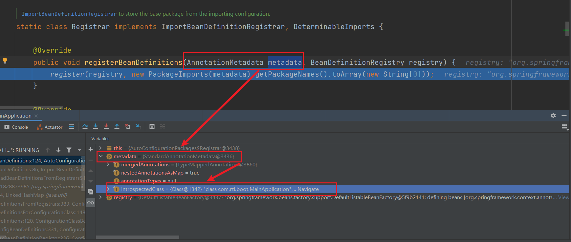Click the highlighted metadata parameter in editor
Viewport: 571px width, 242px height.
pyautogui.click(x=285, y=62)
